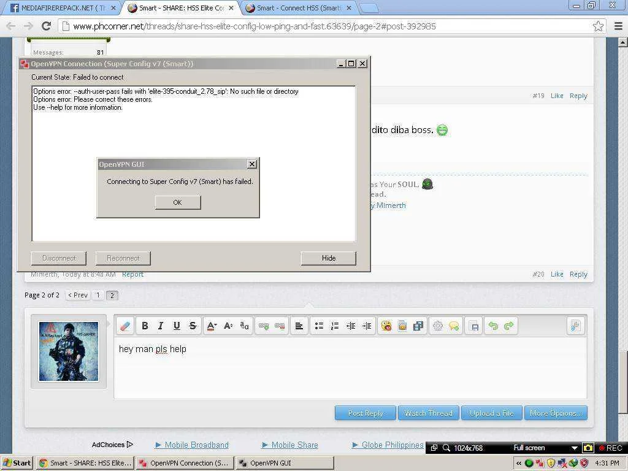Switch editor to BB code mode icon
The image size is (628, 471).
575,326
